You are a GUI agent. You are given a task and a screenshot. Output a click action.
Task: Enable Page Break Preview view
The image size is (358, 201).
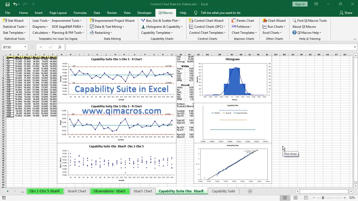[x=306, y=198]
